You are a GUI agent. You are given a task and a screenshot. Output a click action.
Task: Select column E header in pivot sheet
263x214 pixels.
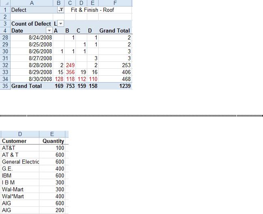[93, 3]
